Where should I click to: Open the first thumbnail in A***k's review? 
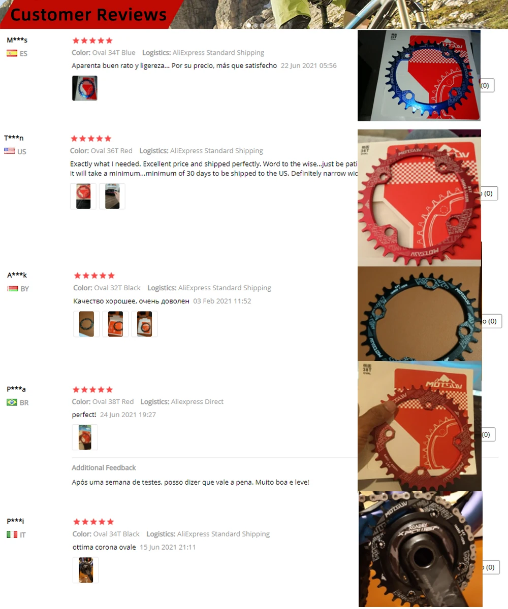[86, 324]
